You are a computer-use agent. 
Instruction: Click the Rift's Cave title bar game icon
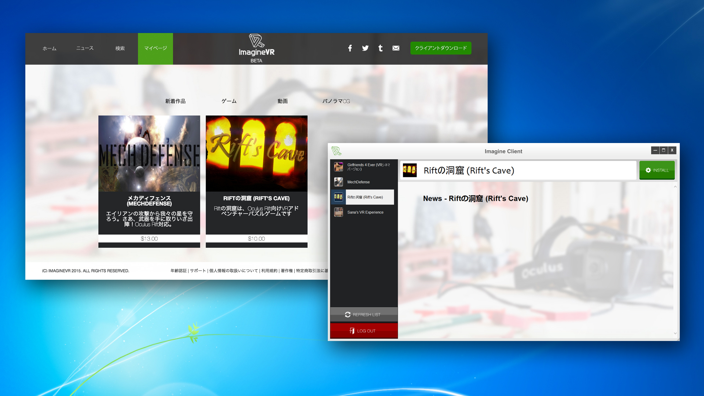[x=410, y=170]
